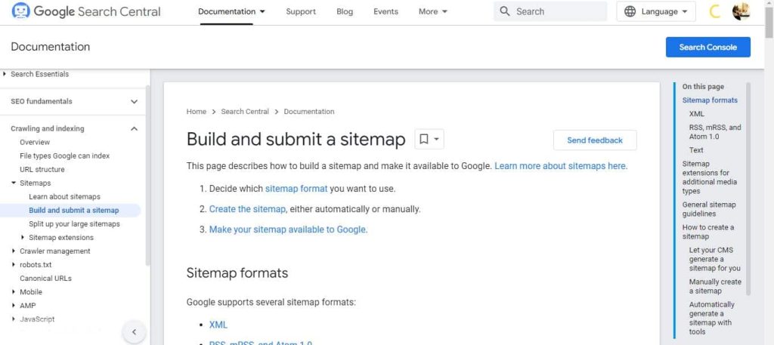Select File types Google can index

point(65,156)
